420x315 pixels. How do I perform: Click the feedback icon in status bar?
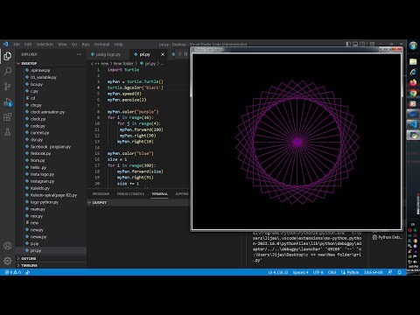coord(390,272)
